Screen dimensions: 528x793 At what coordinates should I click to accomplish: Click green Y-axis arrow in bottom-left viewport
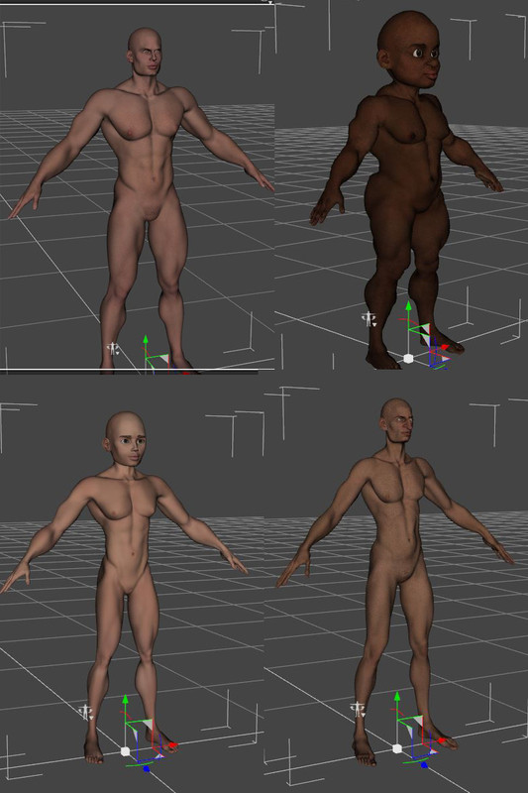[x=125, y=700]
